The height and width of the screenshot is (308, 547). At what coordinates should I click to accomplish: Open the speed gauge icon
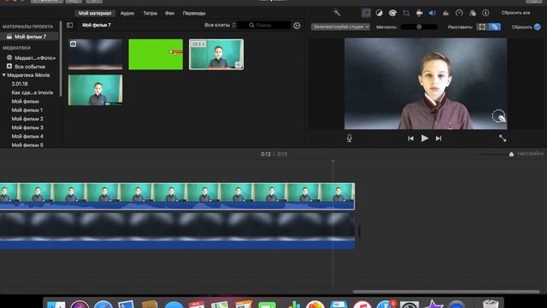point(459,13)
